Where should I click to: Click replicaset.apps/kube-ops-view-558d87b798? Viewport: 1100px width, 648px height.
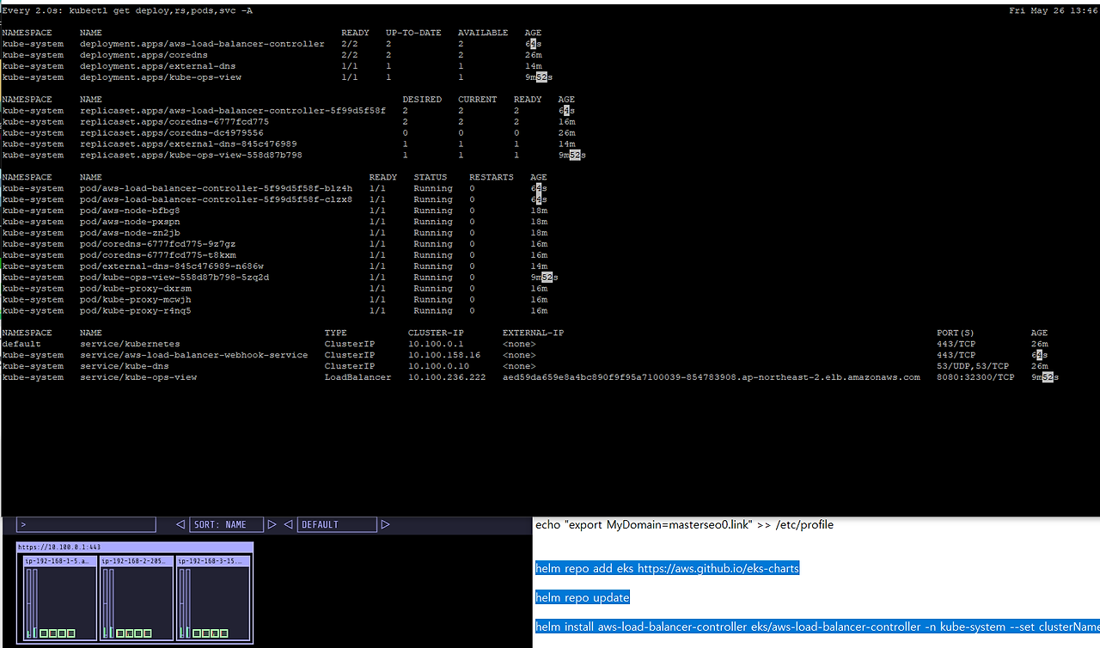tap(191, 156)
